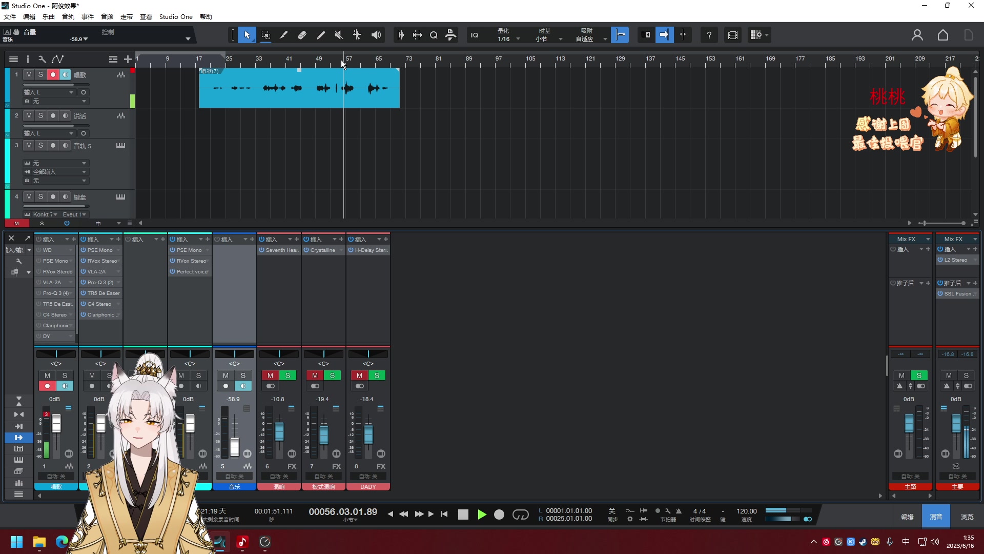The image size is (984, 554).
Task: Open the 编辑 menu
Action: 29,16
